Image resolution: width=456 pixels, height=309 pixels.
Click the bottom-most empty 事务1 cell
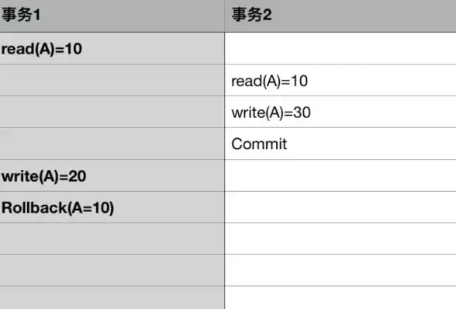[112, 297]
